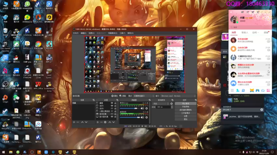Add a new source with the Sources plus icon
277x155 pixels.
point(98,122)
